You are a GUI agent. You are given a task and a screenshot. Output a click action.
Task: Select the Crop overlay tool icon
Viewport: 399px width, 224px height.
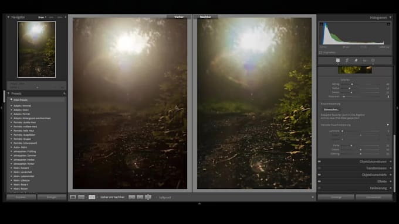point(347,60)
